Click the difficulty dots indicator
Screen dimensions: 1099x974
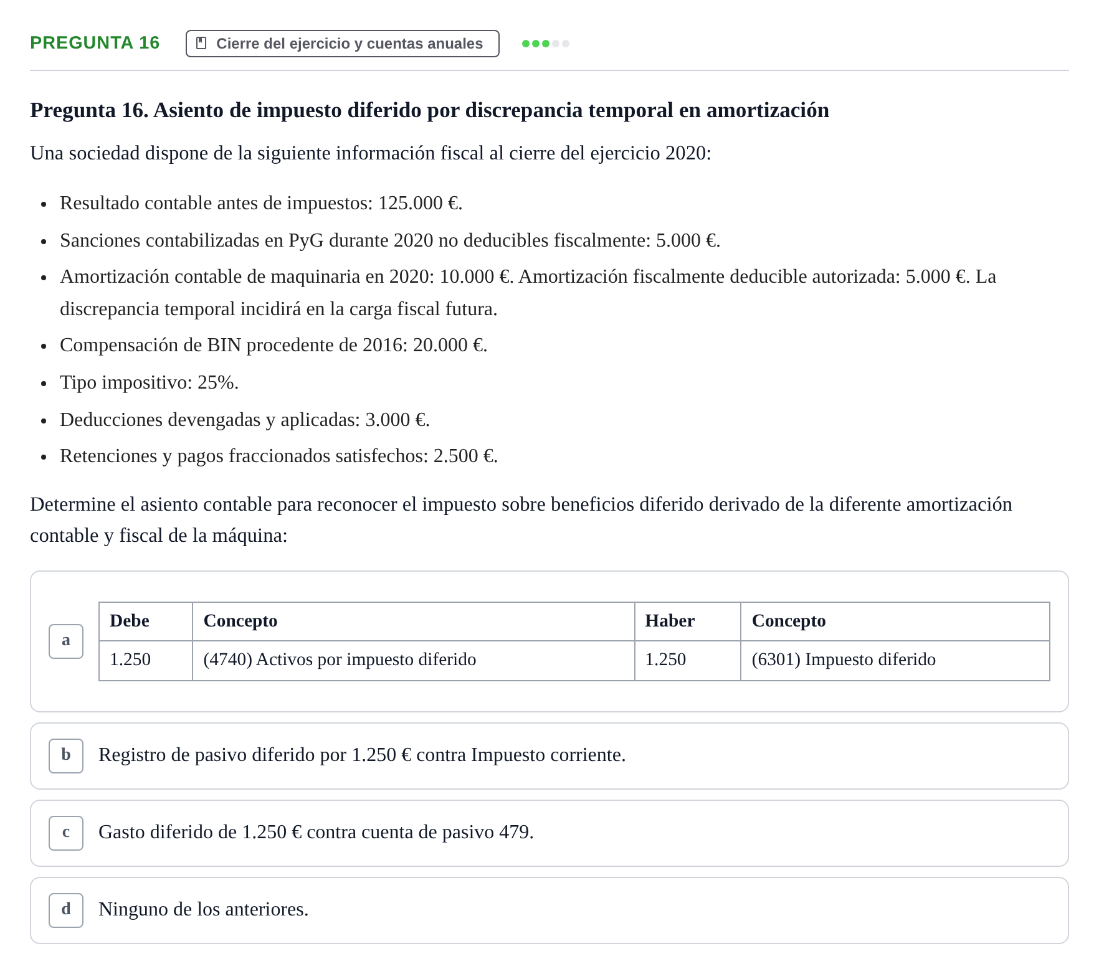(546, 44)
